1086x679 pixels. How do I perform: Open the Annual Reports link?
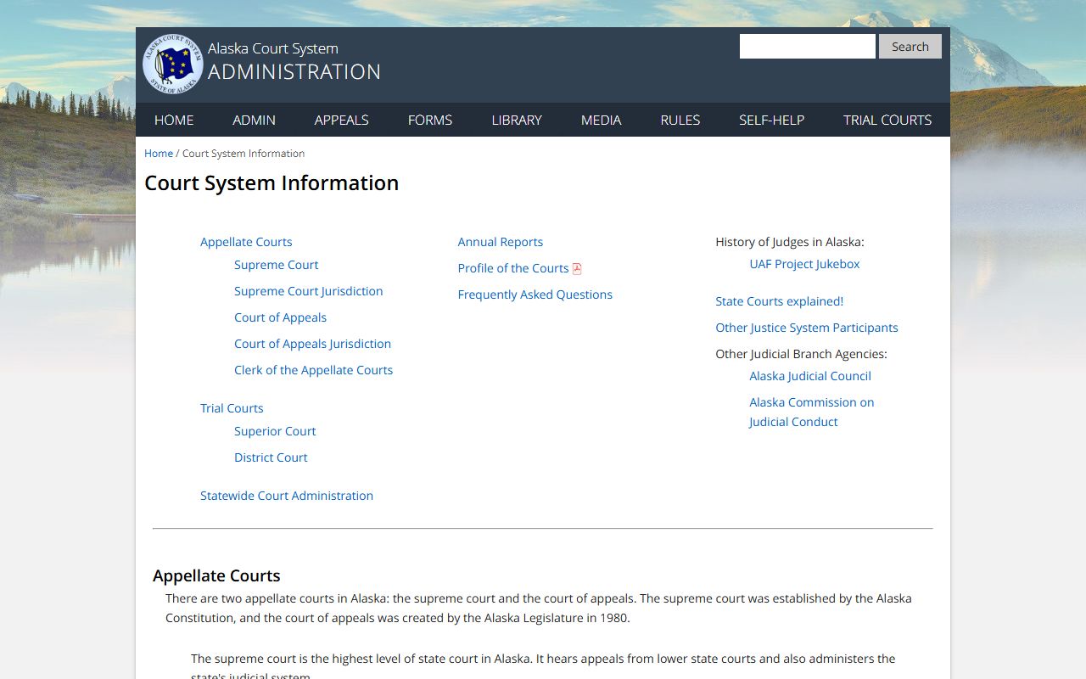501,242
